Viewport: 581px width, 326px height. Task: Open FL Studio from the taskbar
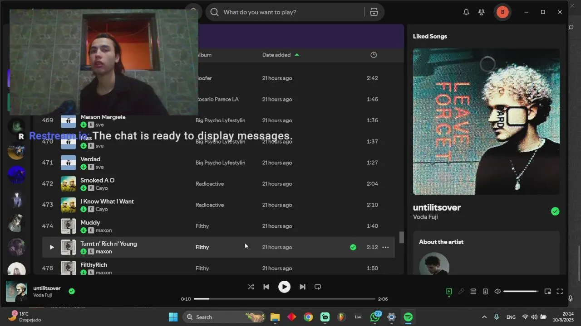pos(341,317)
